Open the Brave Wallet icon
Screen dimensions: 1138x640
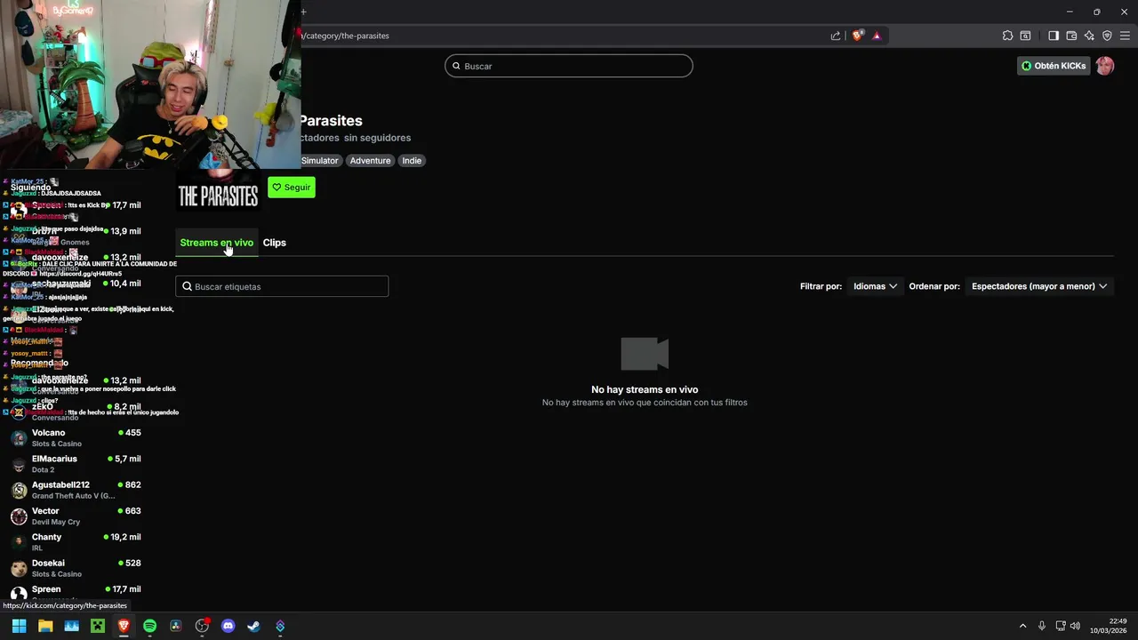1071,36
